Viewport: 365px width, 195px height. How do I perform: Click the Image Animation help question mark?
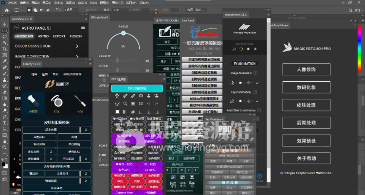click(255, 73)
